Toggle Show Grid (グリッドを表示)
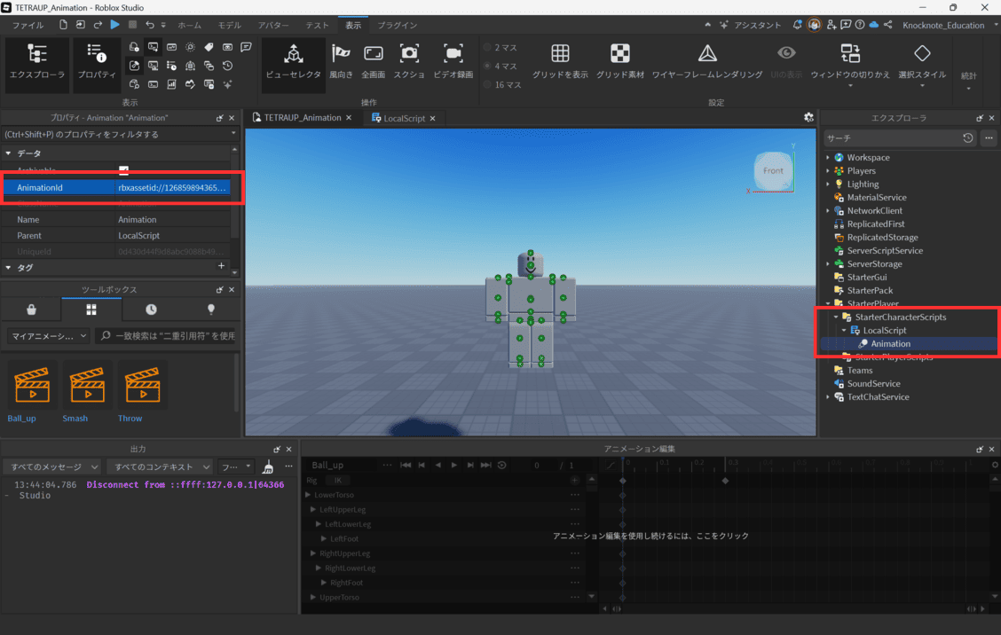This screenshot has width=1001, height=635. coord(560,62)
